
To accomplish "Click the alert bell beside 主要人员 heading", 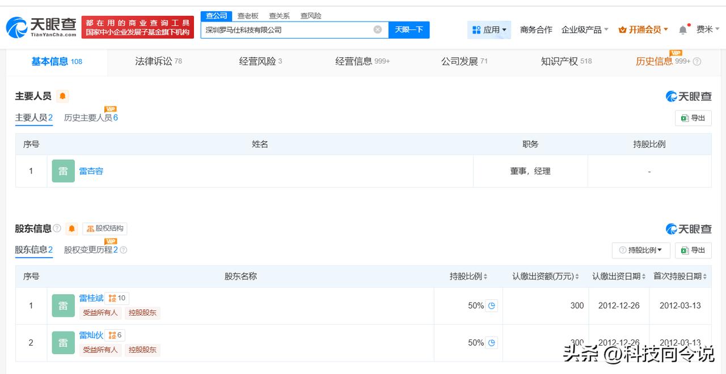I will point(62,96).
